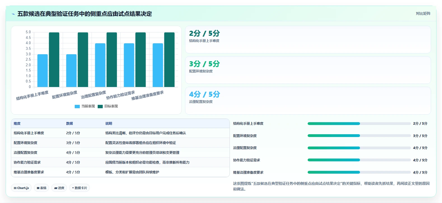Click the note 模板、分类和扩展需由团队持续维护
This screenshot has height=203, width=442.
click(x=132, y=172)
